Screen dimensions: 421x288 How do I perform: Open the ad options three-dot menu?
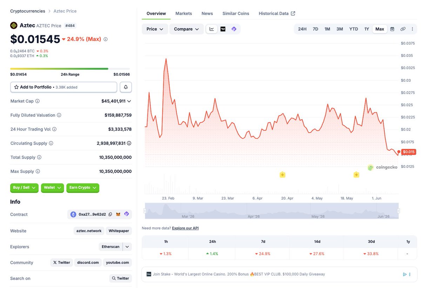coord(410,274)
